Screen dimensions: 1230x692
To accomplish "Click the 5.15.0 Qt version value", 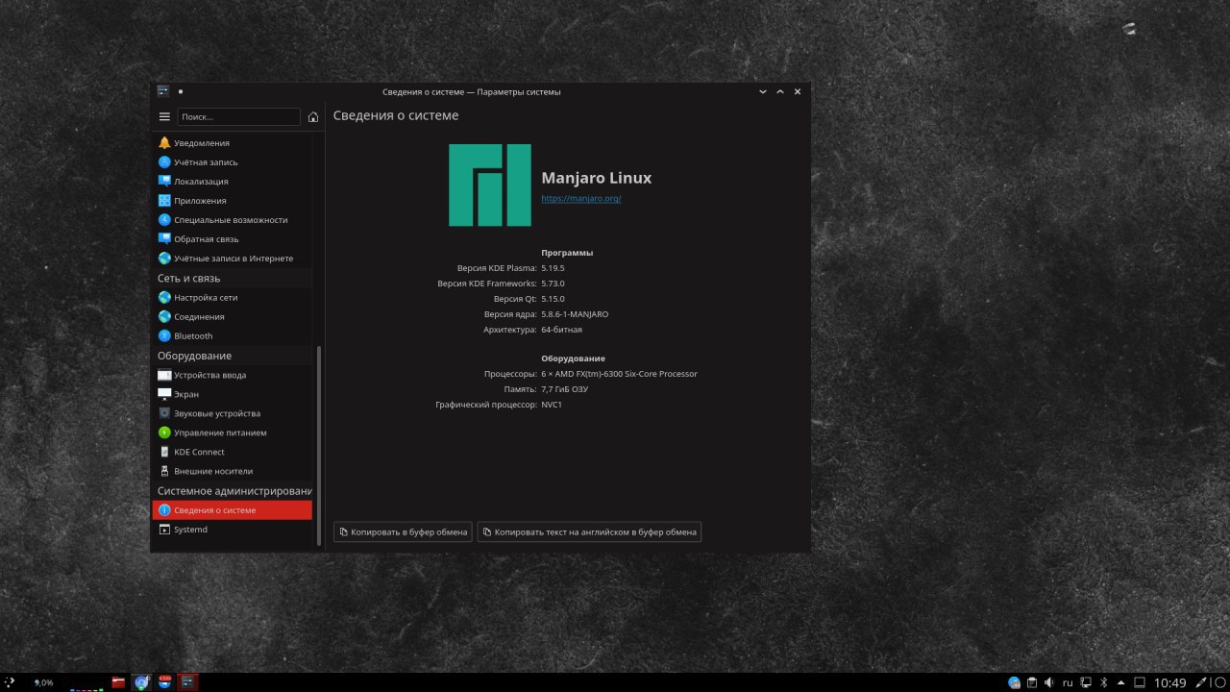I will (553, 299).
